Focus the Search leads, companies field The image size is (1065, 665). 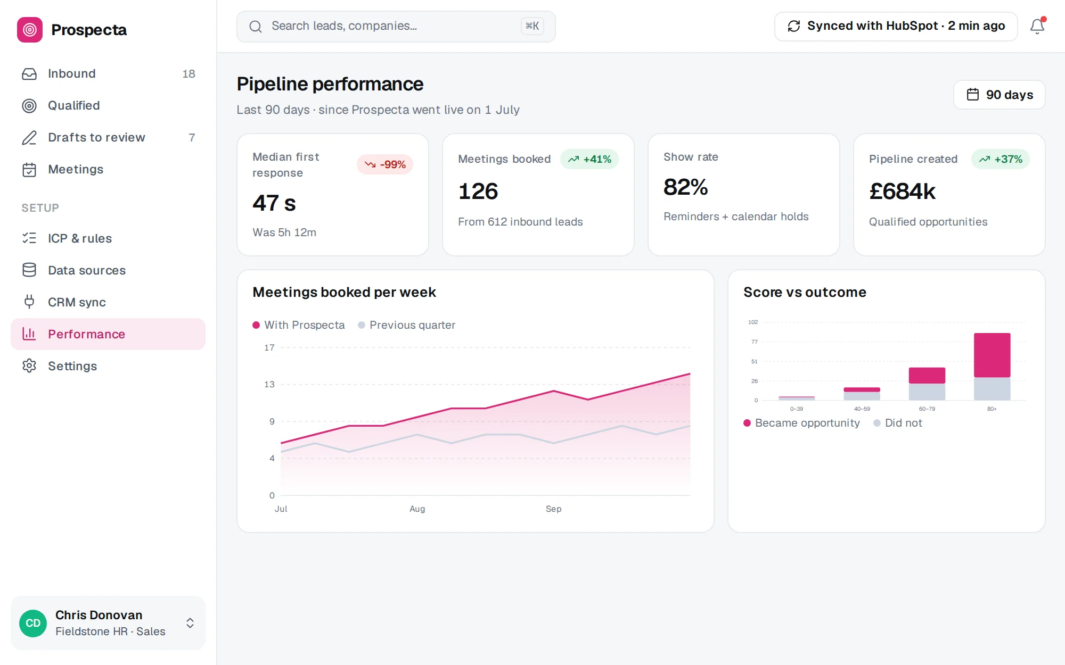pos(396,26)
